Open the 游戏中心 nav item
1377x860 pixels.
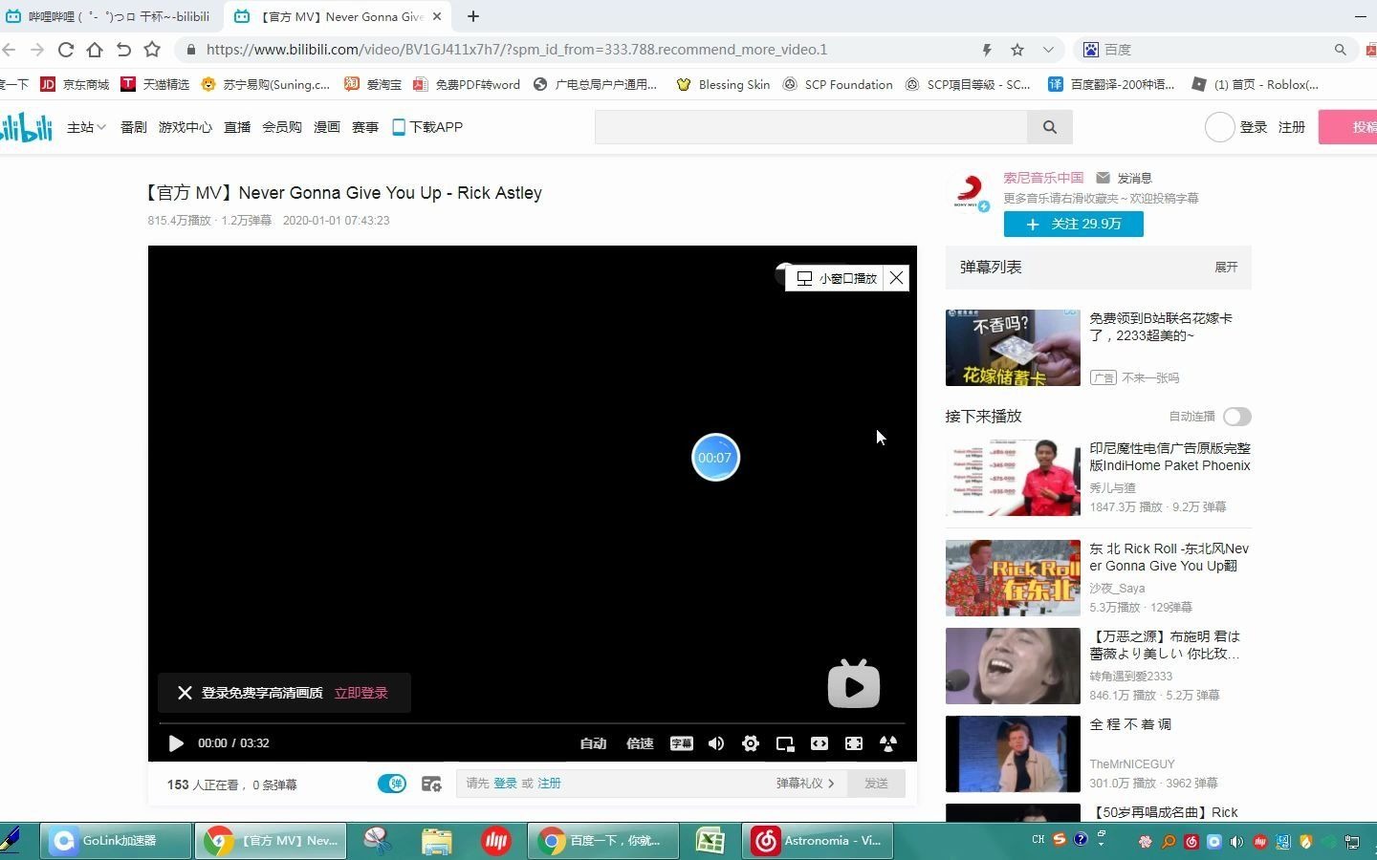tap(186, 127)
